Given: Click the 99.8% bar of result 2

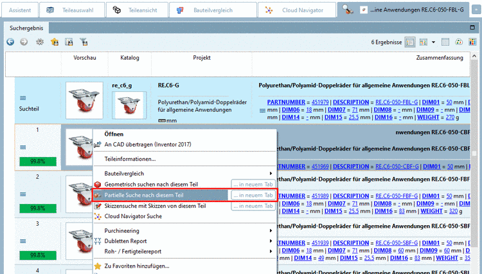Looking at the screenshot, I should 38,208.
